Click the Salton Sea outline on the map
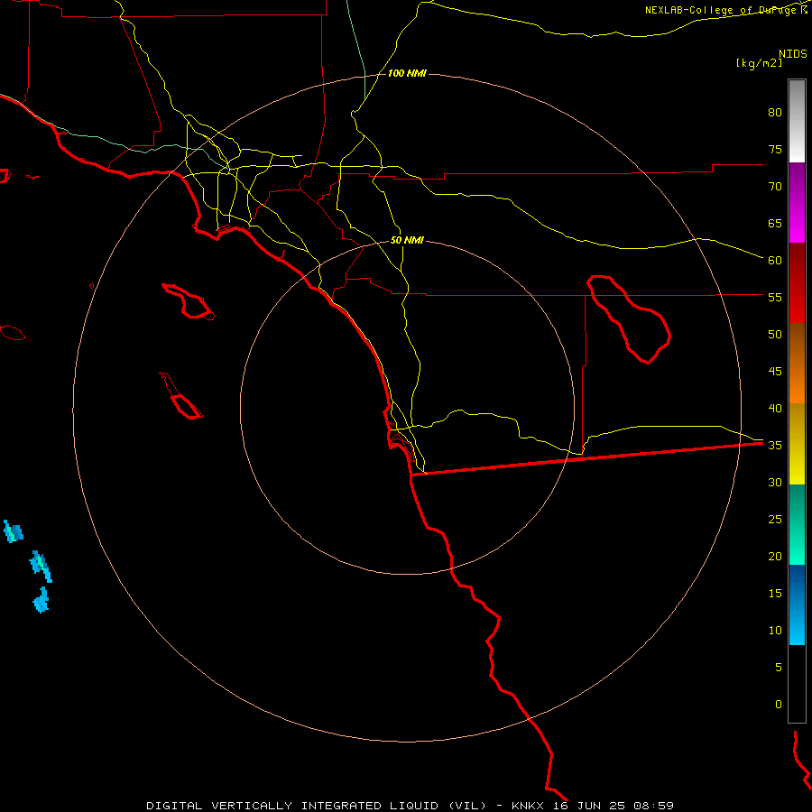The image size is (812, 812). tap(629, 318)
